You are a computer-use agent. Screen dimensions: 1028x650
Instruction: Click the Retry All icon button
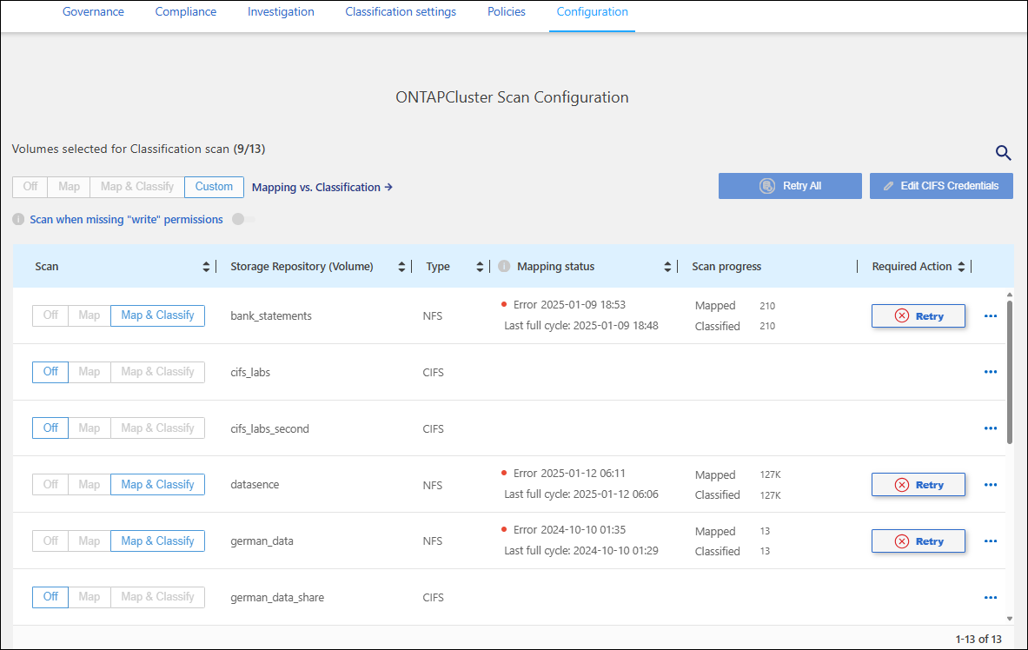pyautogui.click(x=766, y=185)
